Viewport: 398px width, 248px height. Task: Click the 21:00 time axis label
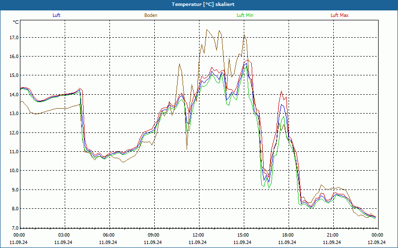(x=332, y=235)
